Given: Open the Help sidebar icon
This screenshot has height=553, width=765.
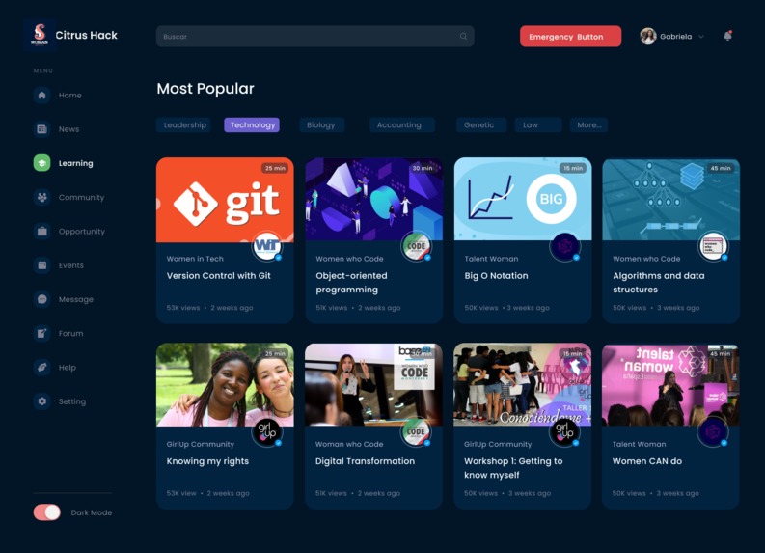Looking at the screenshot, I should coord(41,368).
